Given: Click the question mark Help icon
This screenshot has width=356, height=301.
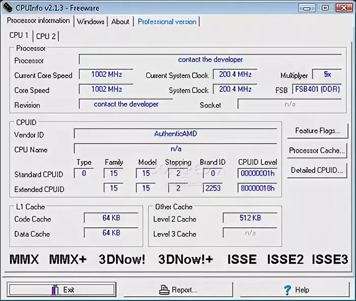Looking at the screenshot, I should point(287,290).
